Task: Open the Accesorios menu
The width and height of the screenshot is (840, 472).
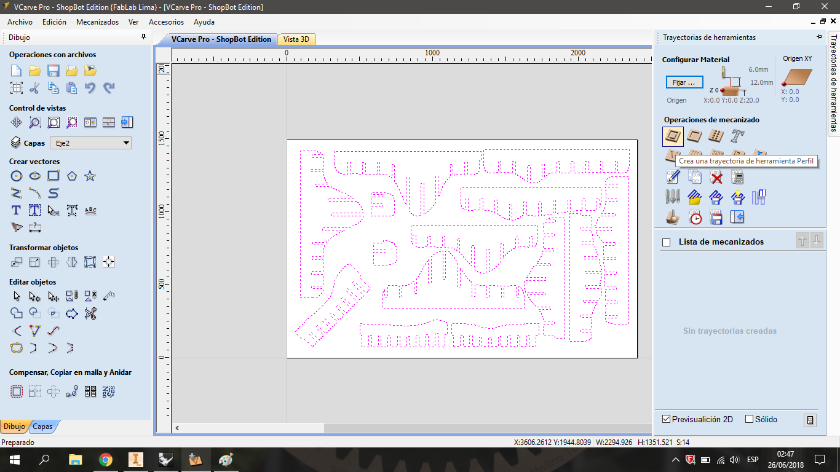Action: coord(166,22)
